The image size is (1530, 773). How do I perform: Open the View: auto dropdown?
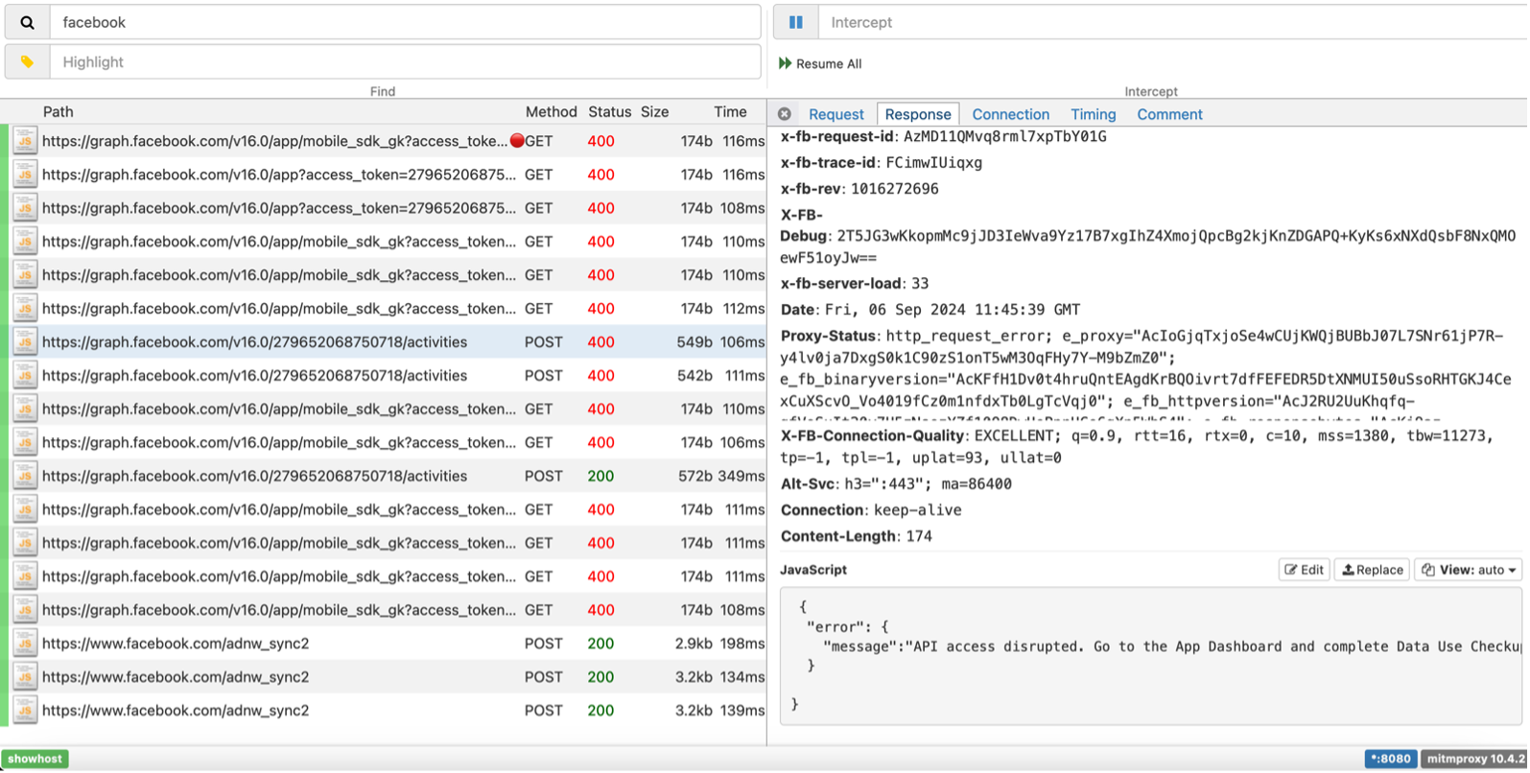click(1468, 570)
